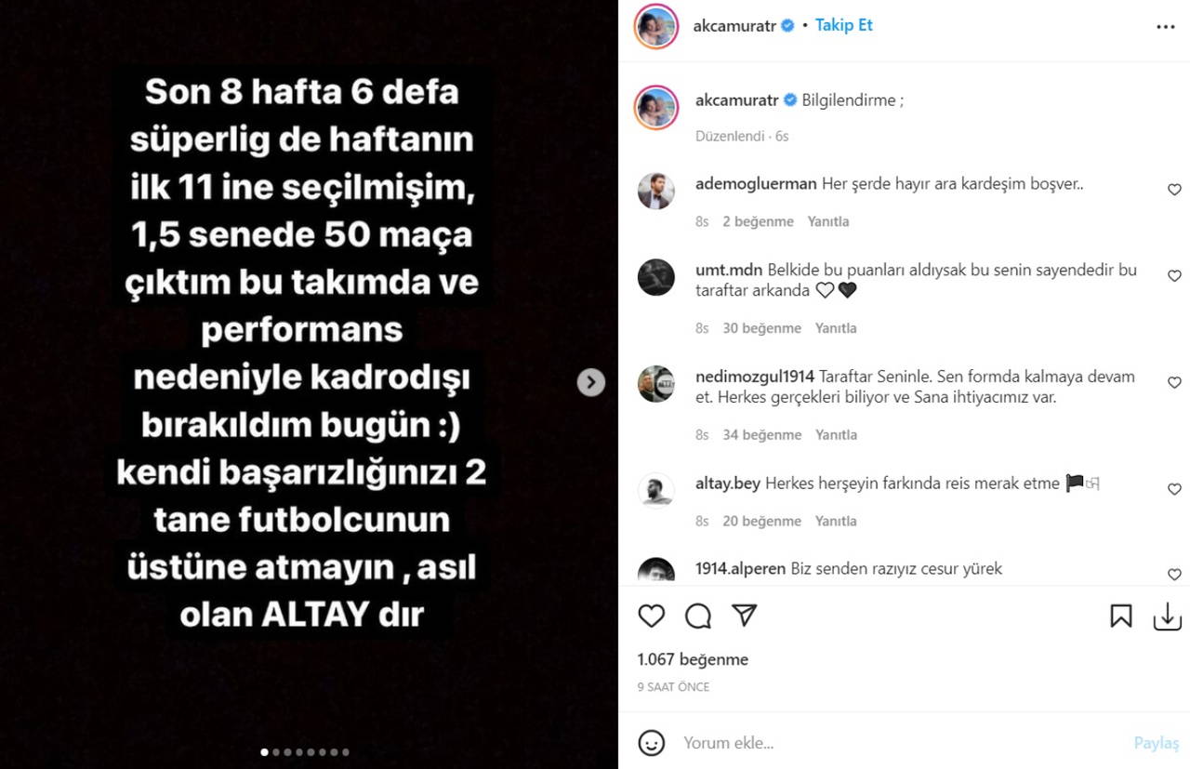The image size is (1190, 769).
Task: Open 1914.alperen's profile from username
Action: click(x=741, y=568)
